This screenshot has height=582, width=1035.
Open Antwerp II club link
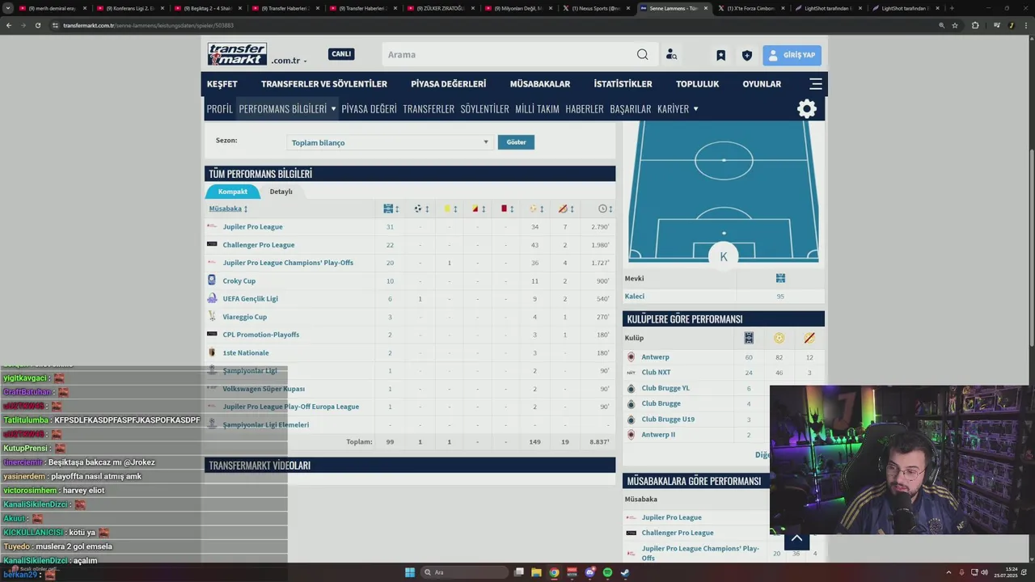point(658,435)
